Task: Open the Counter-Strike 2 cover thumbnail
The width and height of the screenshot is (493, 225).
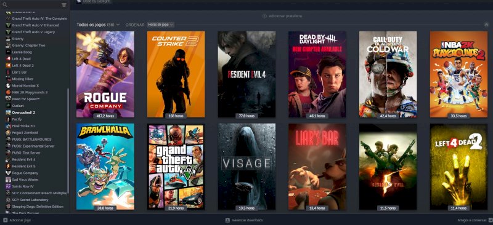Action: (x=176, y=74)
